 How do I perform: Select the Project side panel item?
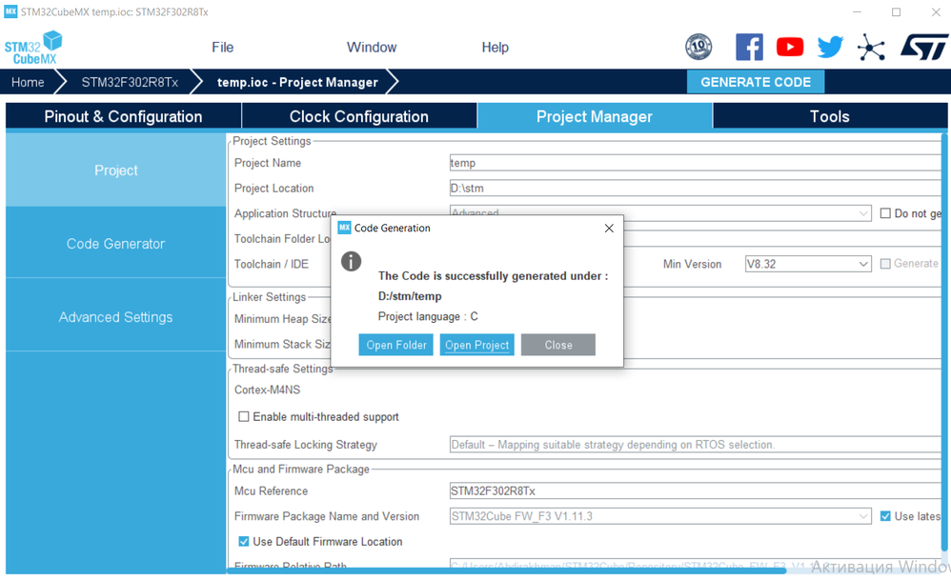click(x=116, y=170)
